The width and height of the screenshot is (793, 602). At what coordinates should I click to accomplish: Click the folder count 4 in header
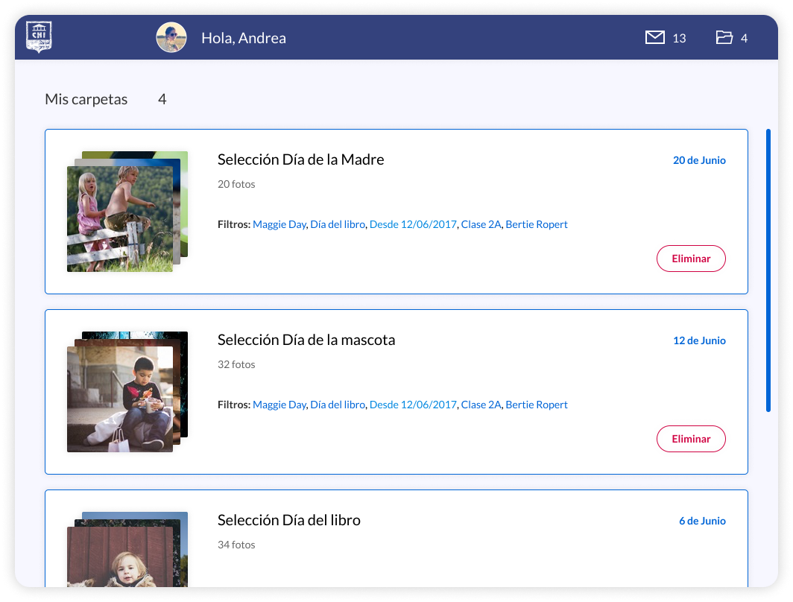744,39
